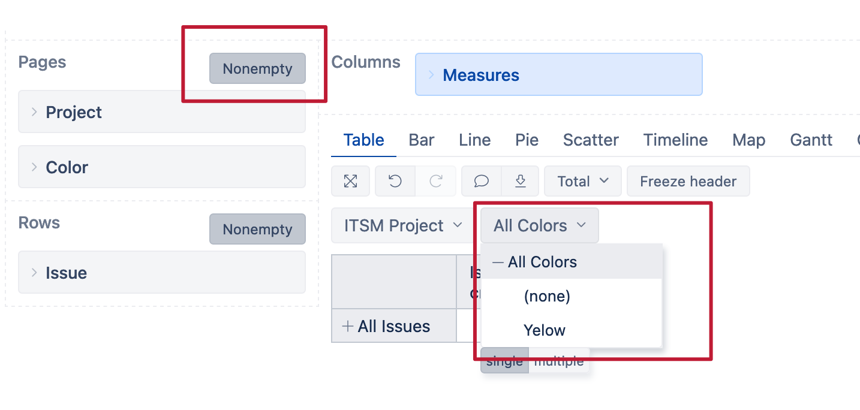Open the ITSM Project dropdown

[x=403, y=225]
